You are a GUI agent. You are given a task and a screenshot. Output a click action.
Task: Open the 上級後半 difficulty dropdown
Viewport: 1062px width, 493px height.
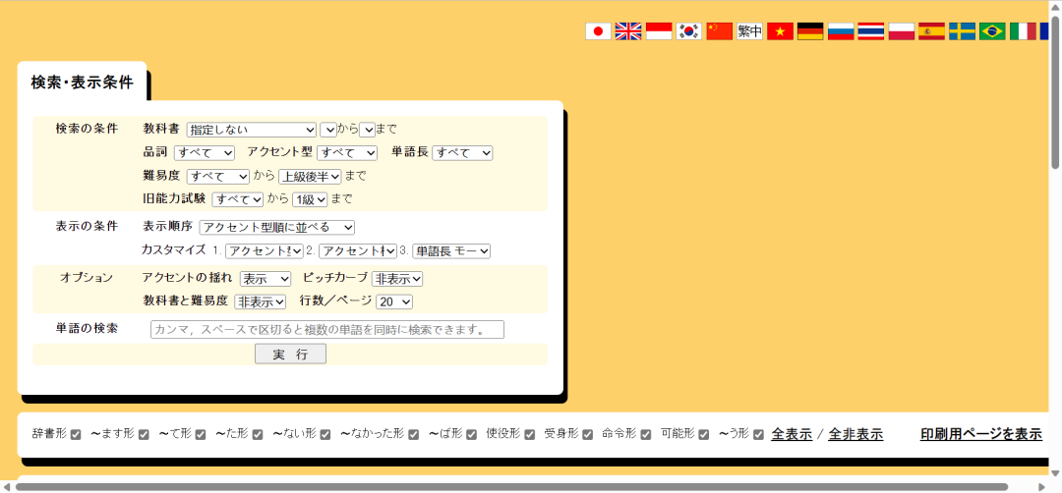pyautogui.click(x=310, y=177)
